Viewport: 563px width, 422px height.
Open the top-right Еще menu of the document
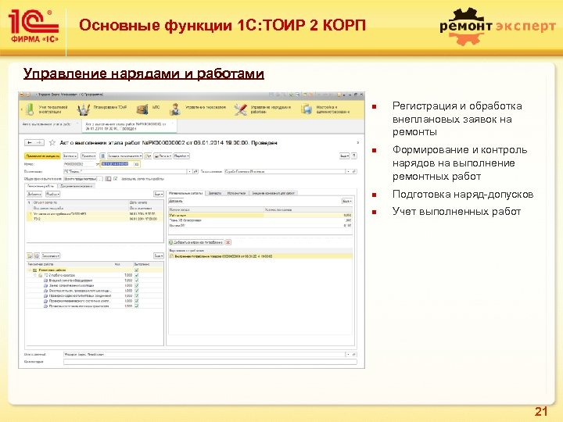(x=344, y=156)
